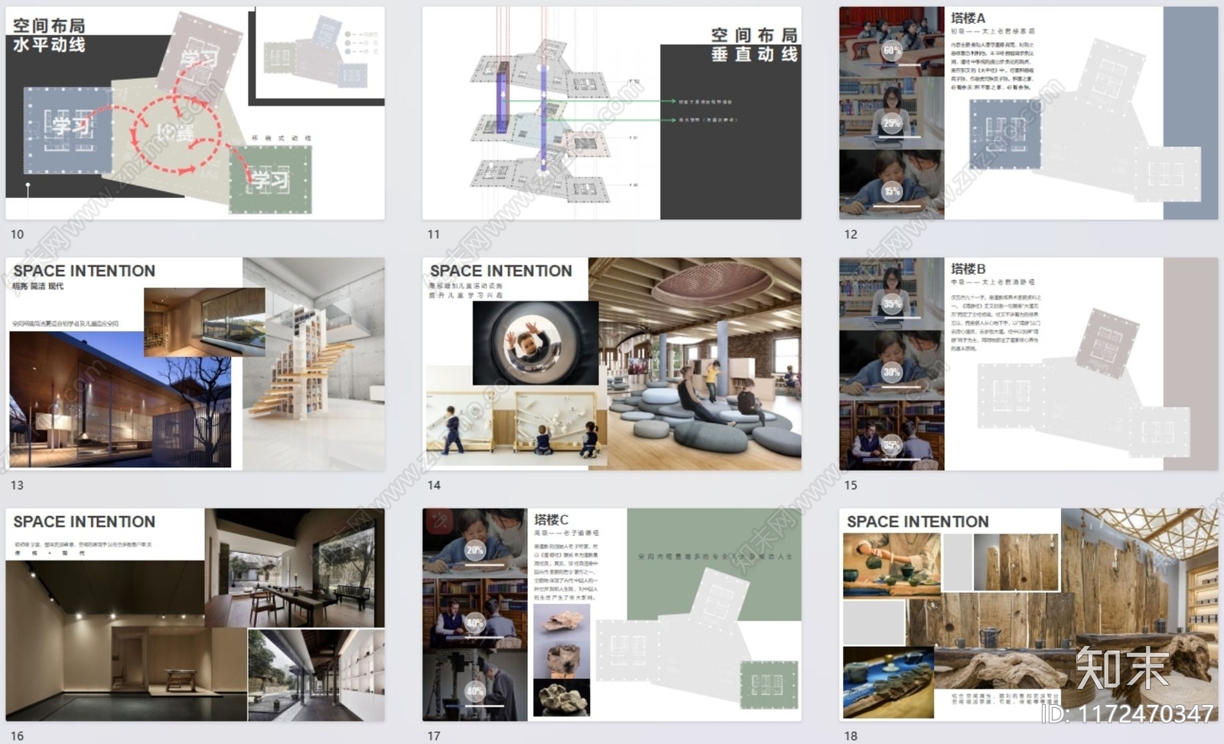This screenshot has width=1224, height=744.
Task: Select slide 10 thumbnail 空间布局 水平动线
Action: click(x=195, y=113)
